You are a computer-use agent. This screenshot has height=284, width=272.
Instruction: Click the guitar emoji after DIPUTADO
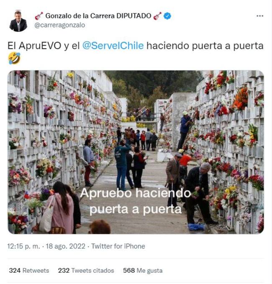[x=157, y=16]
